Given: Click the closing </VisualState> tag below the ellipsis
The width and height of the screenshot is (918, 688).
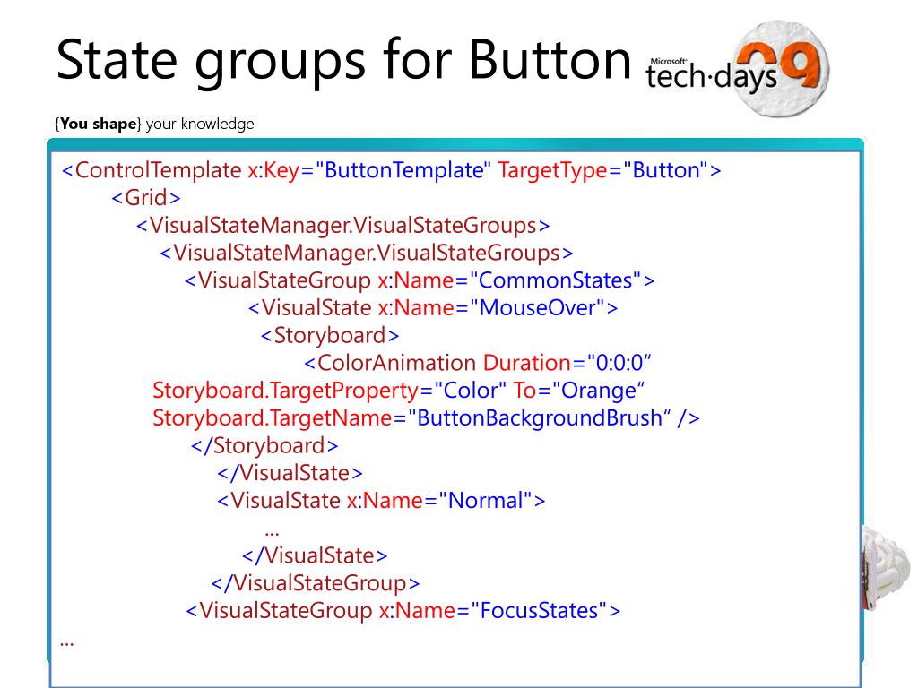Looking at the screenshot, I should click(315, 555).
